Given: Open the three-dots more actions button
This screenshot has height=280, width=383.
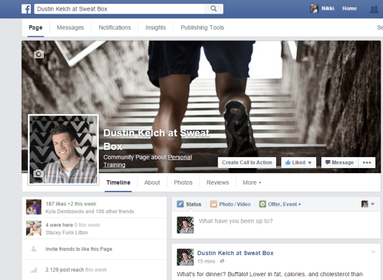Looking at the screenshot, I should click(368, 163).
